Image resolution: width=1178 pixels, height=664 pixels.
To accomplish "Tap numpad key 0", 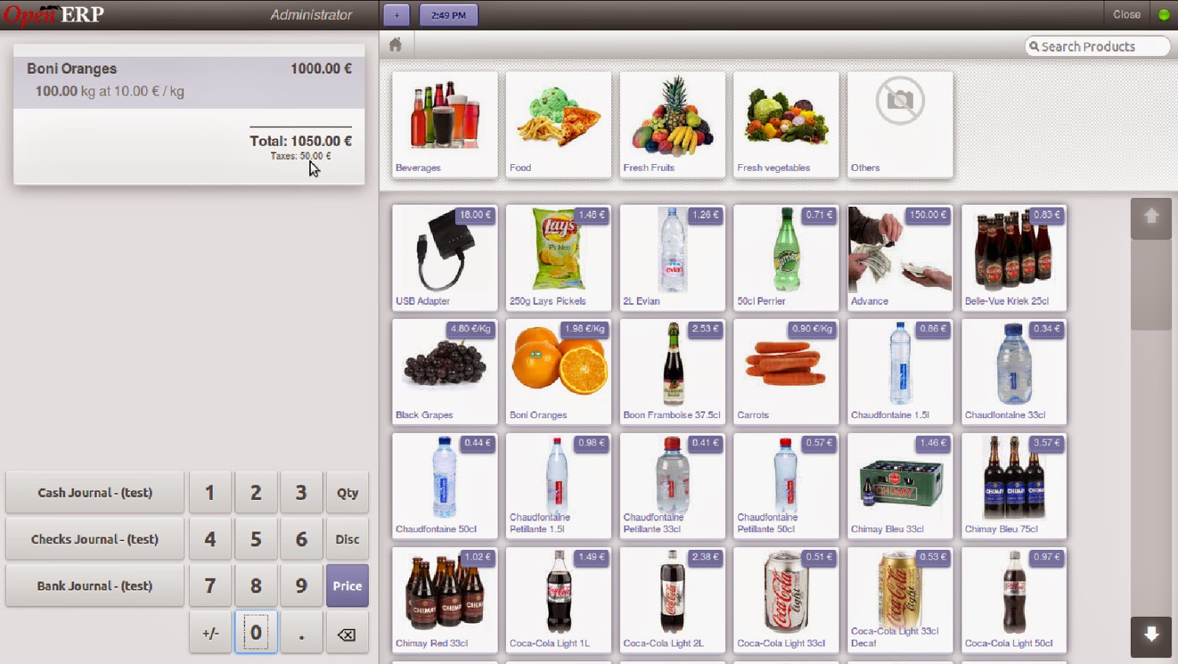I will 255,632.
